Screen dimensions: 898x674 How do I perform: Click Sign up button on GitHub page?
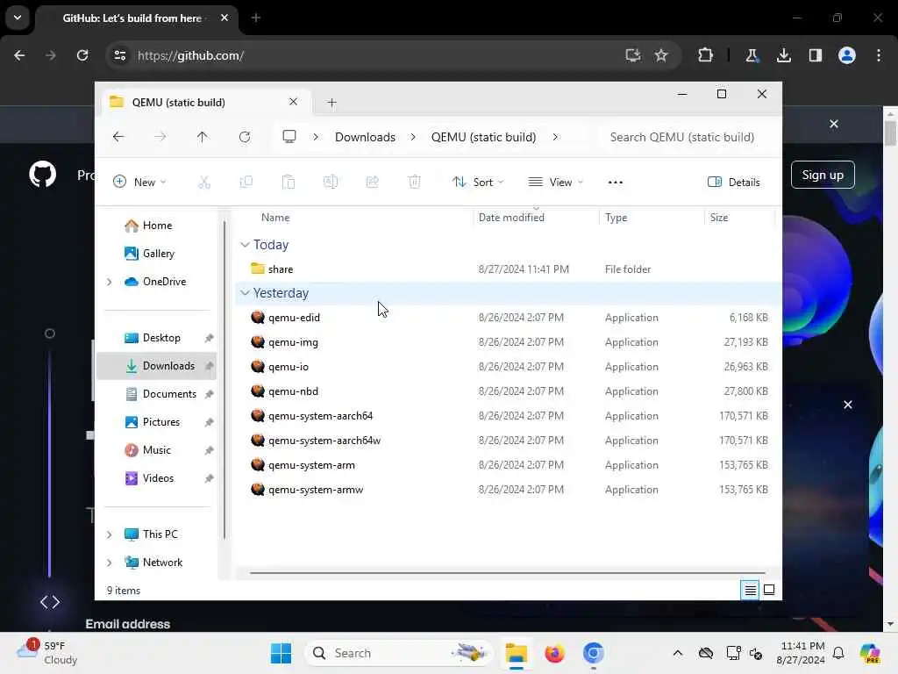click(823, 175)
